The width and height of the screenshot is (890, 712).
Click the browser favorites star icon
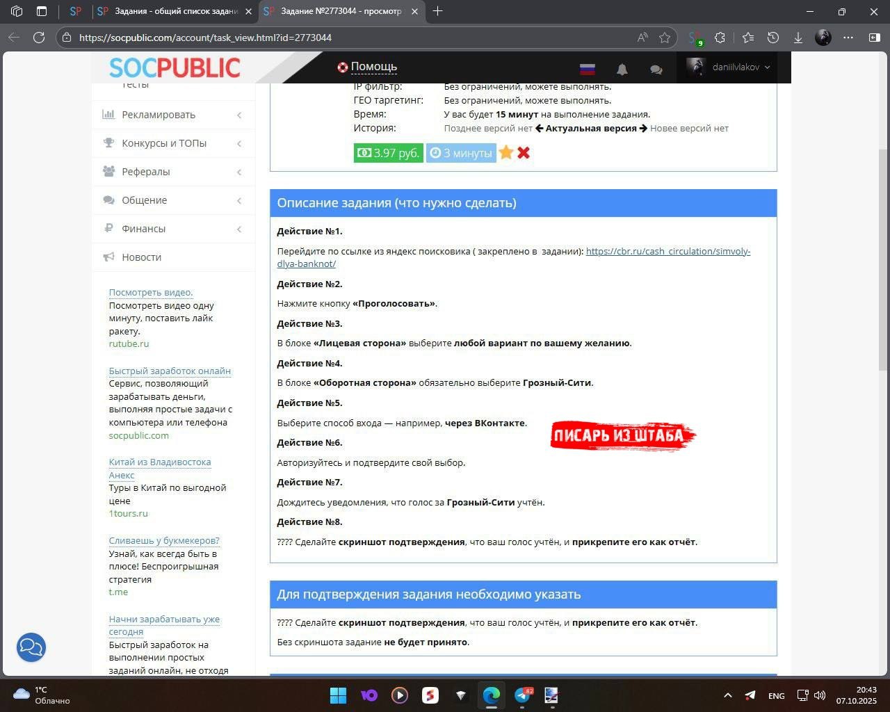[x=665, y=38]
